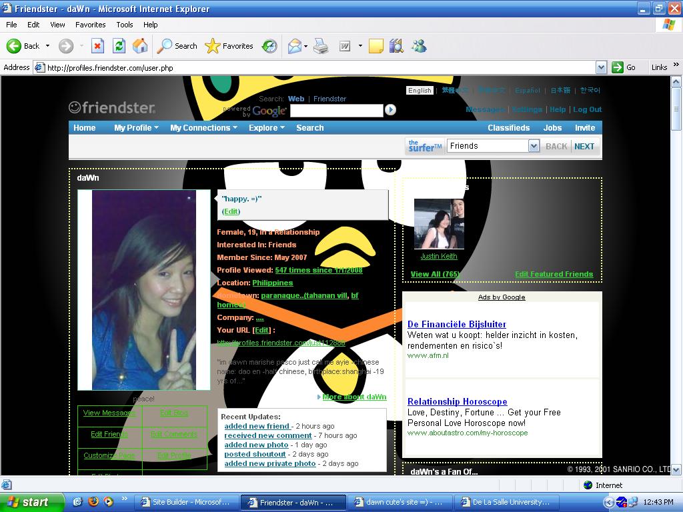Image resolution: width=683 pixels, height=512 pixels.
Task: Open the Start button
Action: (32, 502)
